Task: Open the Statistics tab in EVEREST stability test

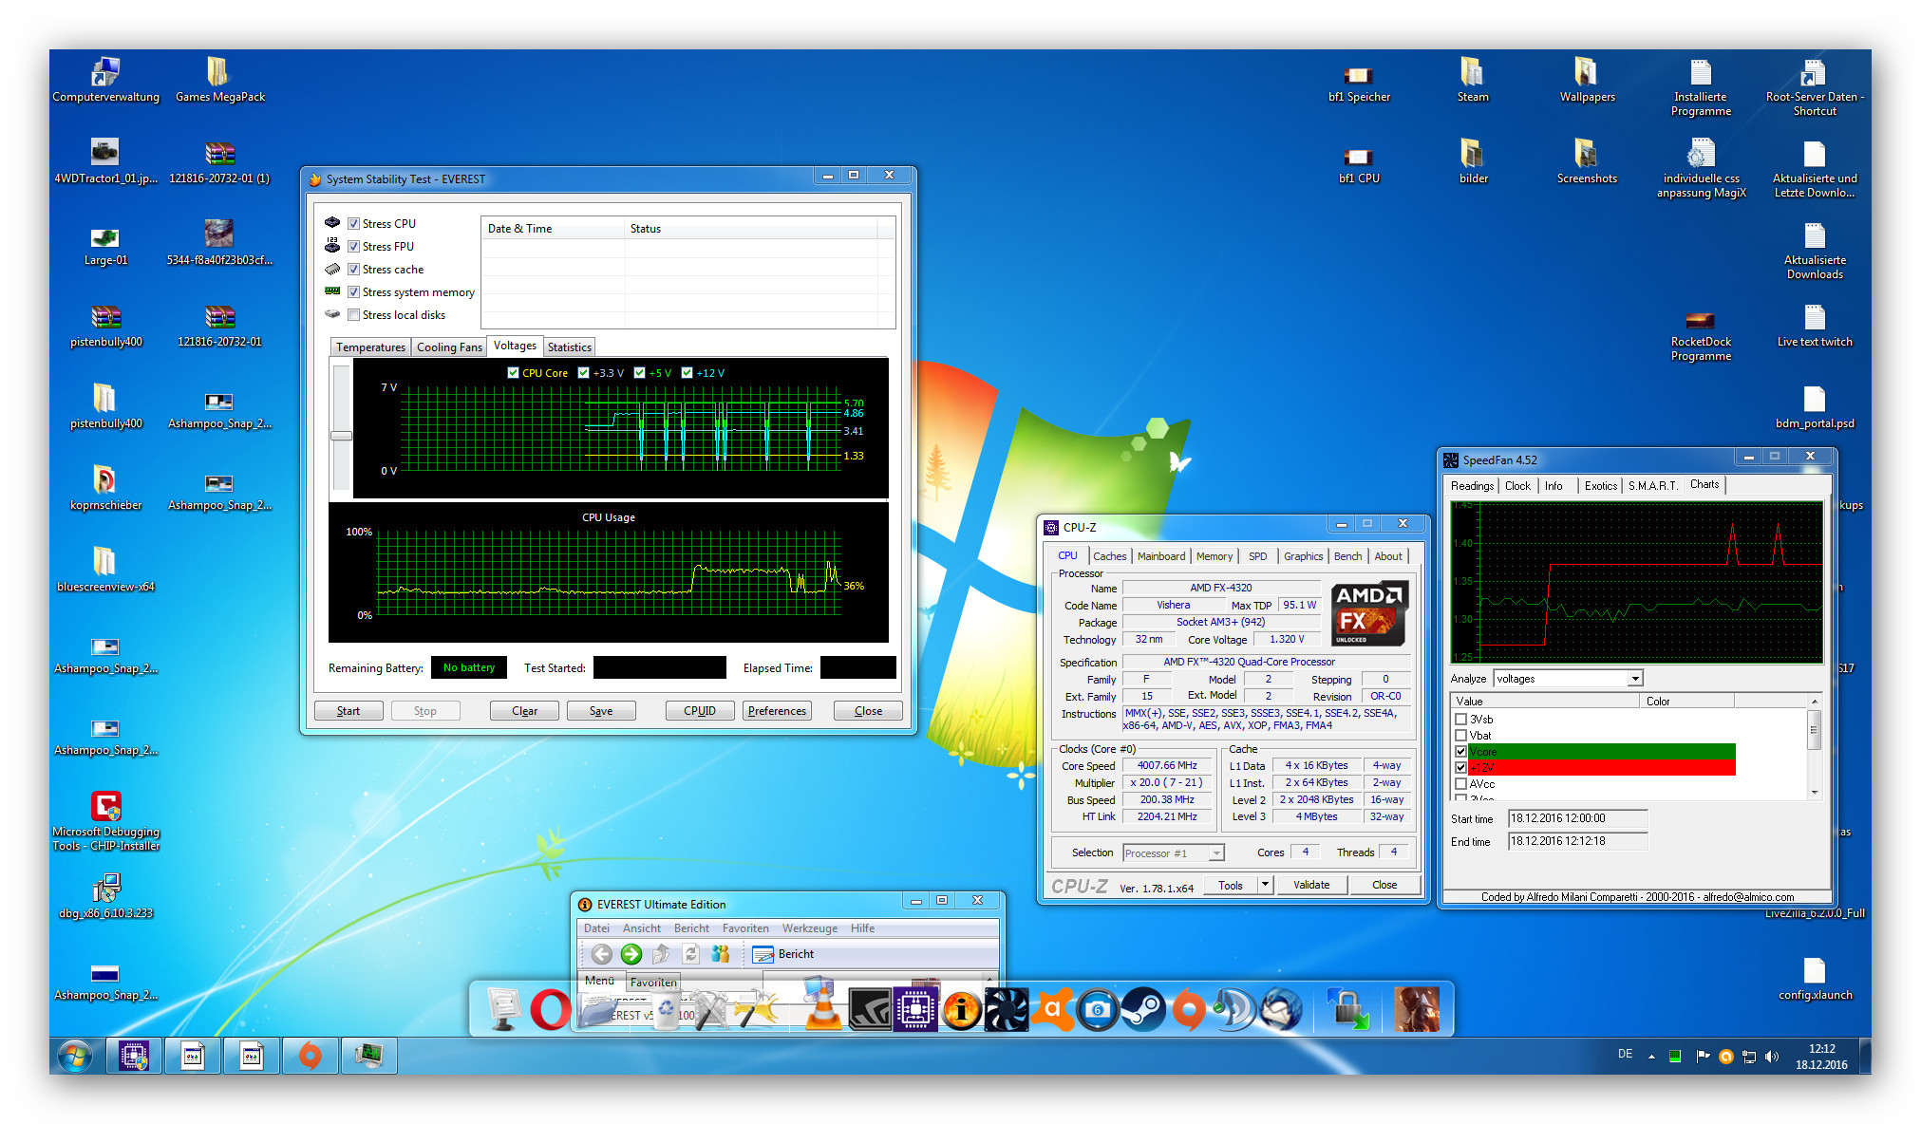Action: (x=570, y=347)
